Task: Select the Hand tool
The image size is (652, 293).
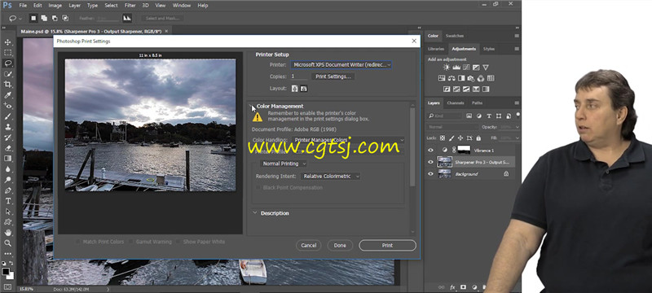Action: click(x=8, y=233)
